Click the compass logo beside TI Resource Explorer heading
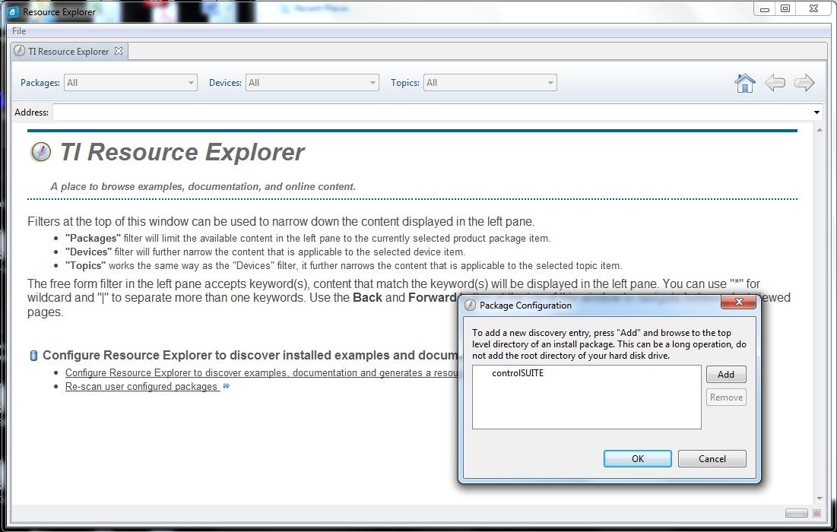Viewport: 837px width, 532px height. pos(40,152)
